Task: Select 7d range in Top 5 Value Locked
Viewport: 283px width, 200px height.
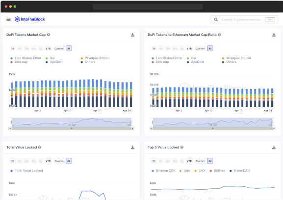Action: click(x=154, y=161)
